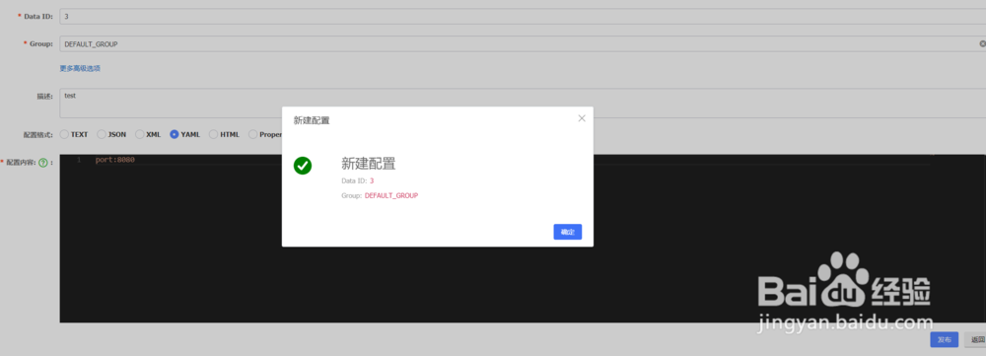This screenshot has width=986, height=356.
Task: Clear the Group field with the X icon
Action: pyautogui.click(x=982, y=44)
